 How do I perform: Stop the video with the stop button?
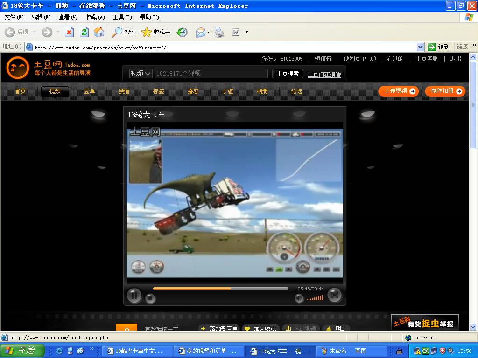(150, 298)
